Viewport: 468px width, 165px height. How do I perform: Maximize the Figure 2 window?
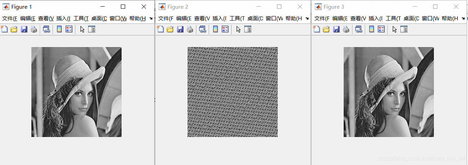(279, 7)
